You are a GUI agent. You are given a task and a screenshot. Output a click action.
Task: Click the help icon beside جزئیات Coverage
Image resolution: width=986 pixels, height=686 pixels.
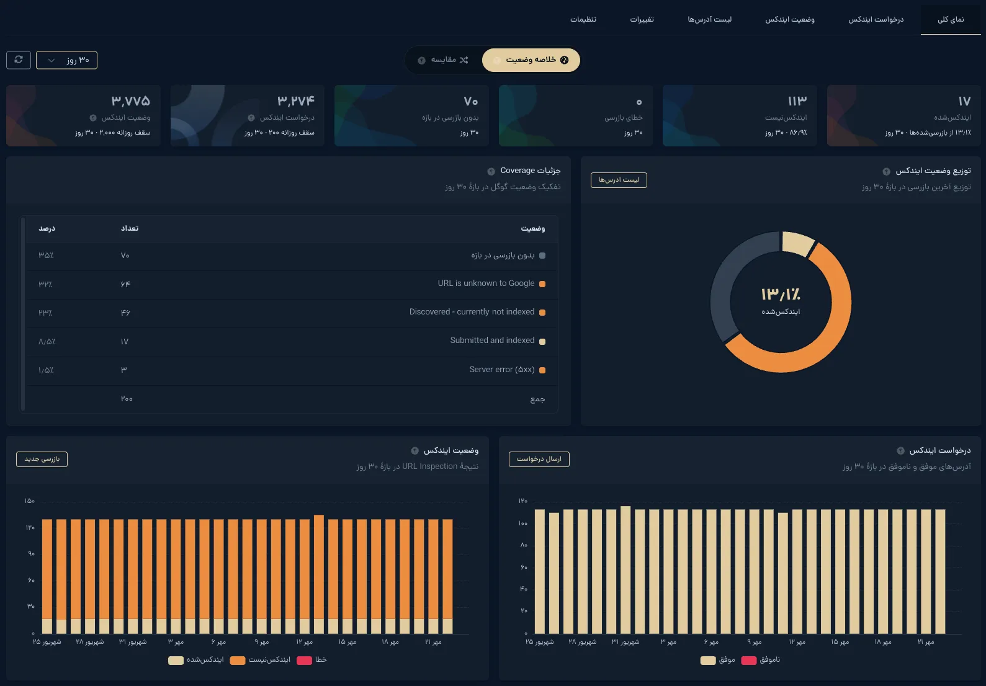coord(491,171)
